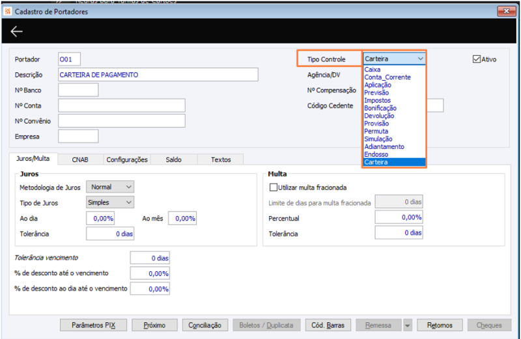Edit the Tolerância vencimento days field
Viewport: 521px width, 339px height.
pyautogui.click(x=150, y=258)
